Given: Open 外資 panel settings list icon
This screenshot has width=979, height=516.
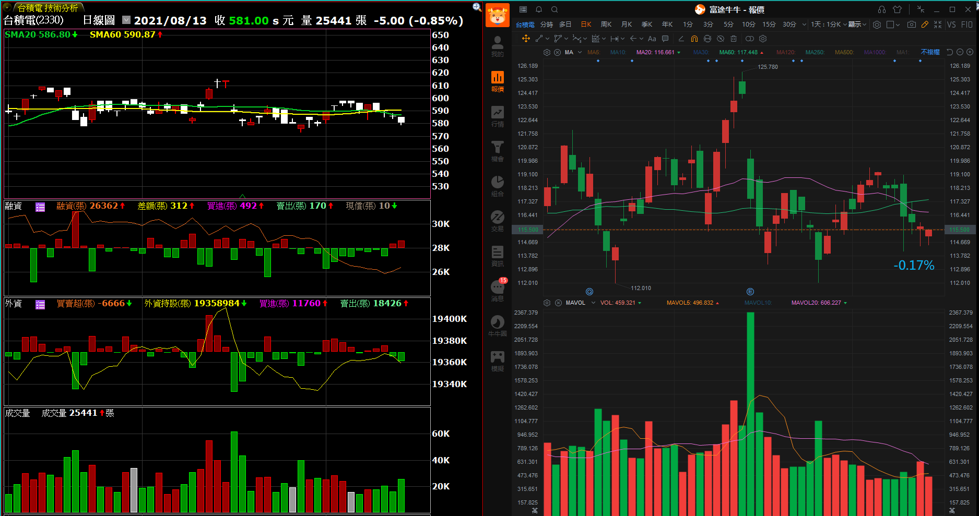Looking at the screenshot, I should [x=40, y=304].
